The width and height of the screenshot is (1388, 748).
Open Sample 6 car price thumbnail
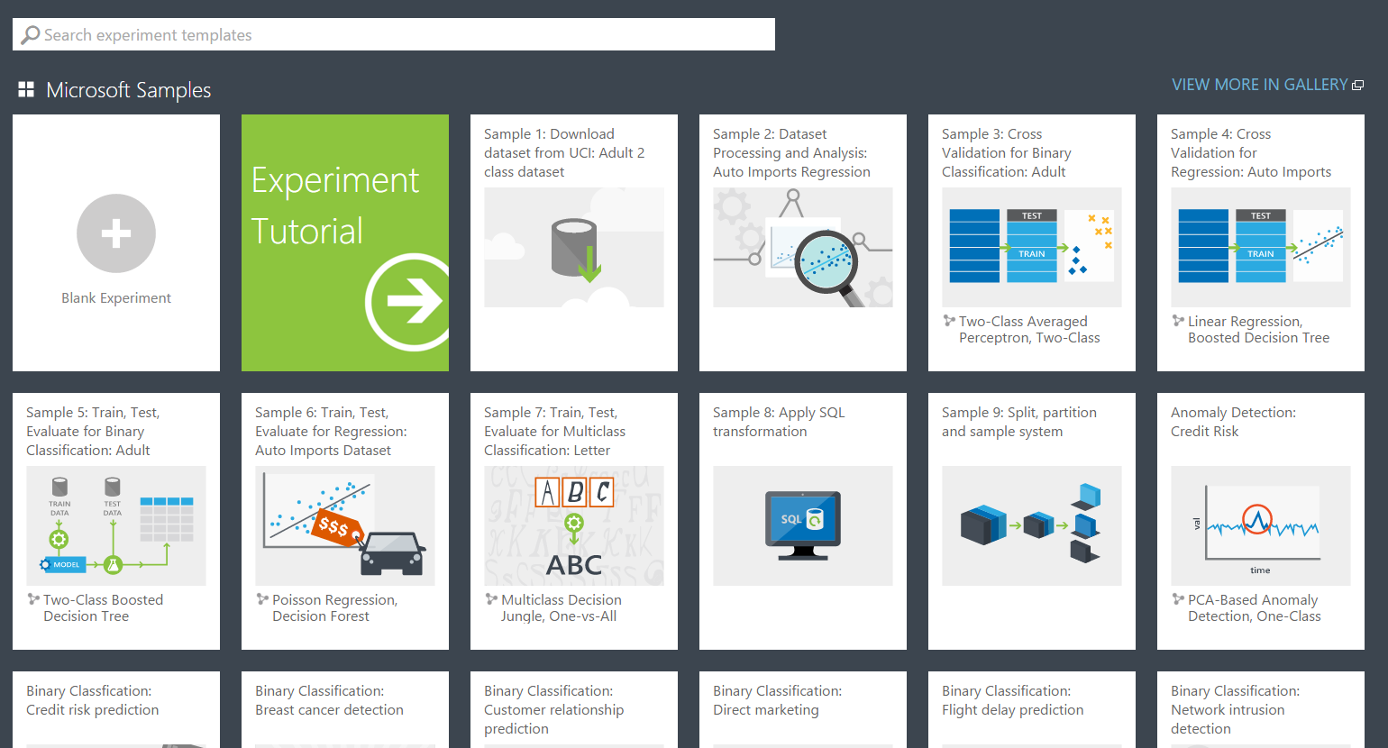pos(345,526)
